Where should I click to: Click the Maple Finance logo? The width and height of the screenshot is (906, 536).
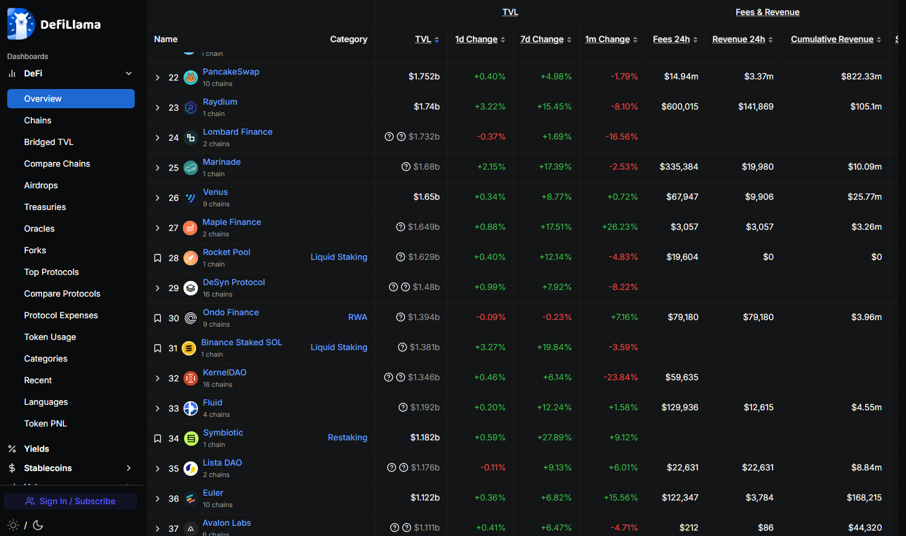190,228
